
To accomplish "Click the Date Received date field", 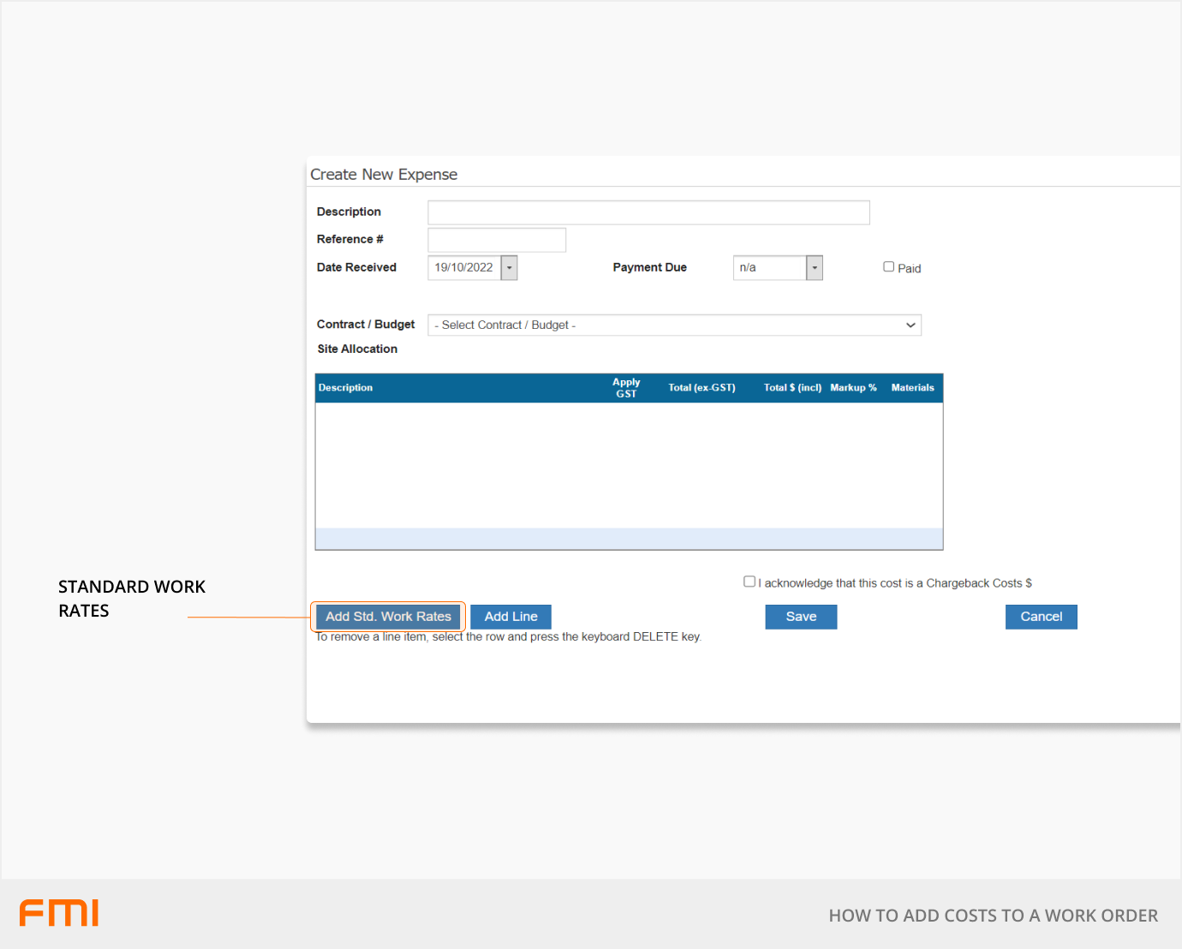I will coord(464,268).
